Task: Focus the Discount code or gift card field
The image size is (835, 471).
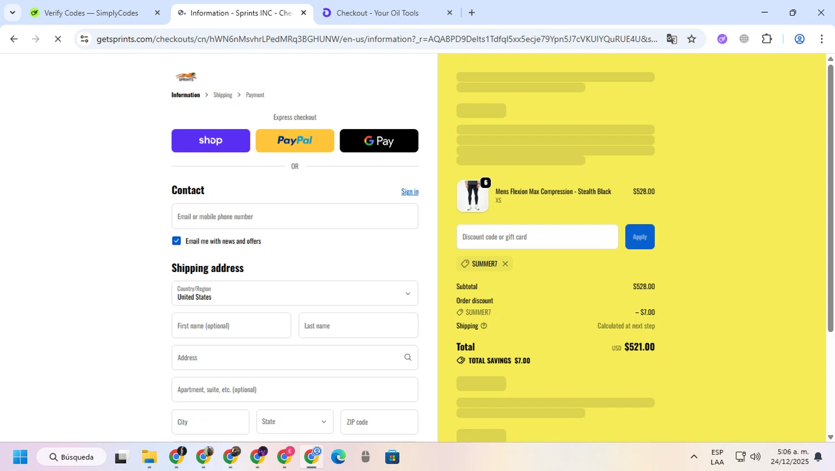Action: point(537,237)
